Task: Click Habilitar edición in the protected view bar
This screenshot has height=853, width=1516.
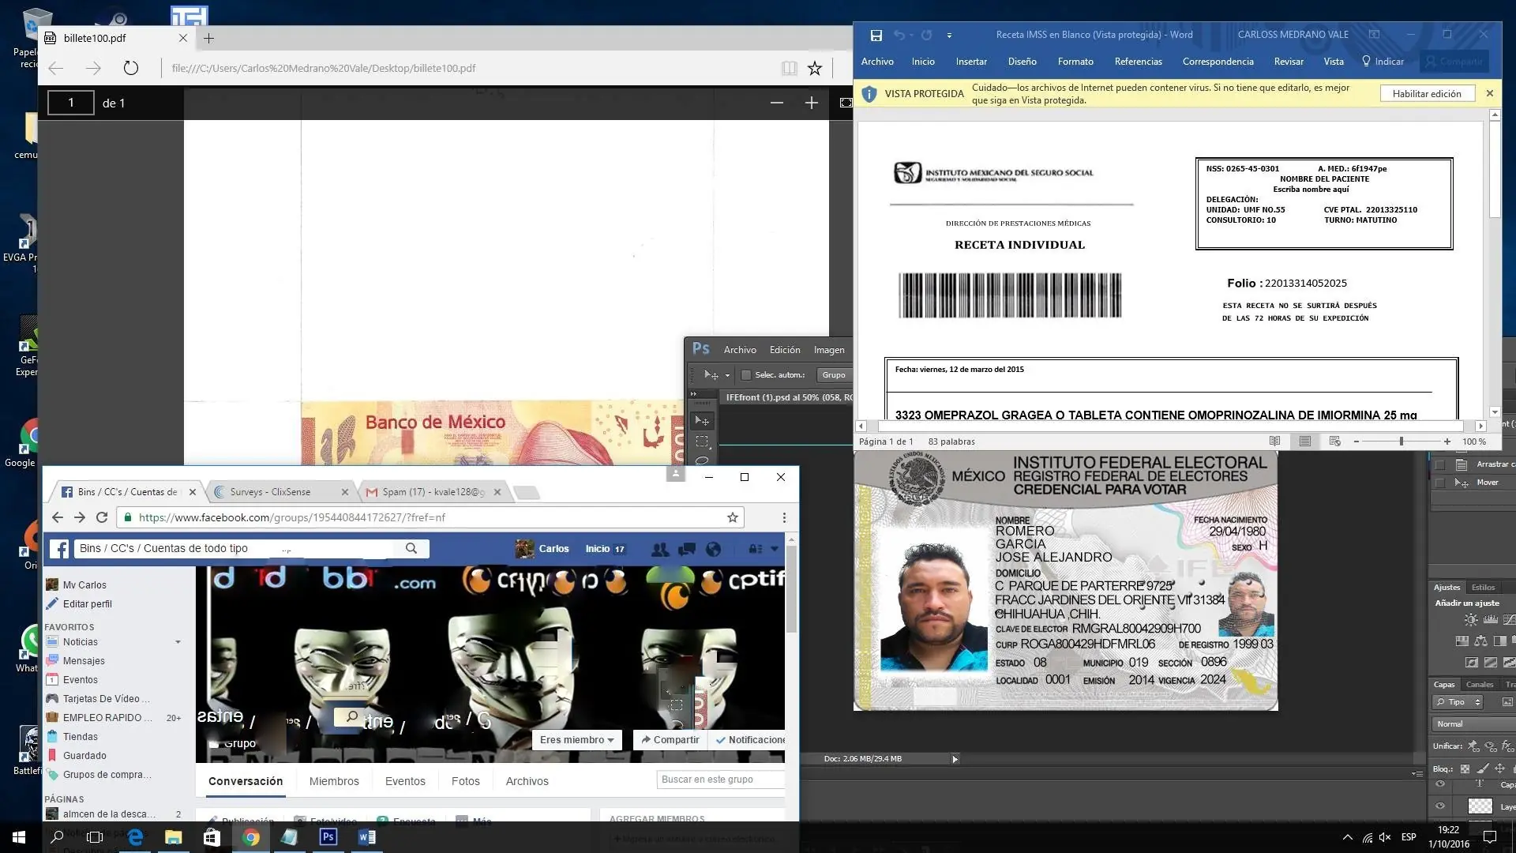Action: 1427,93
